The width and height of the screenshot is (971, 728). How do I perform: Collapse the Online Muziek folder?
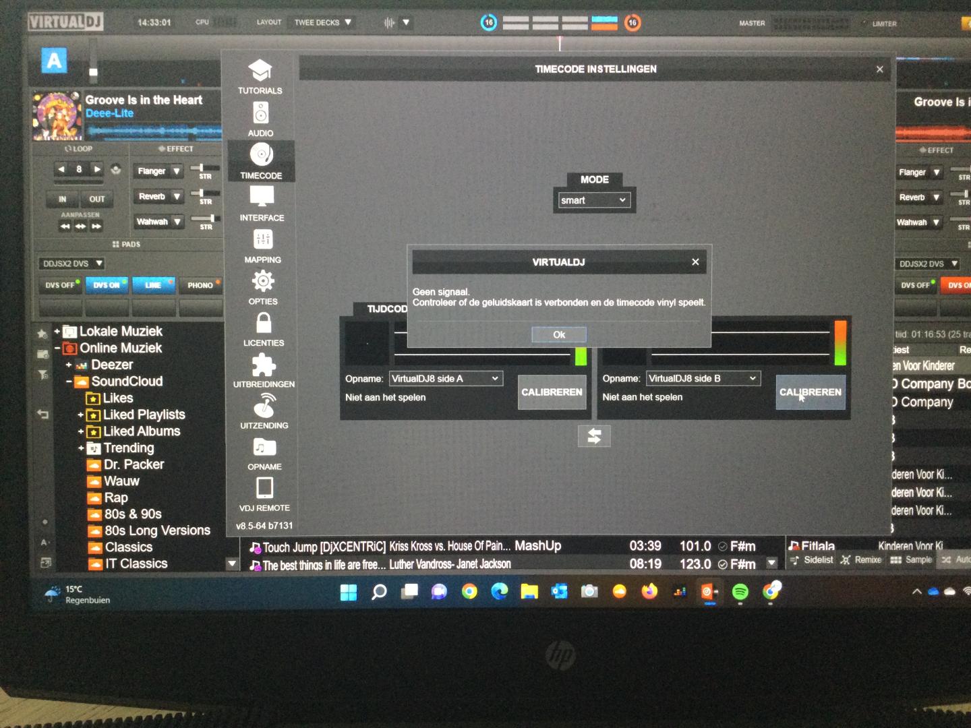click(x=57, y=348)
